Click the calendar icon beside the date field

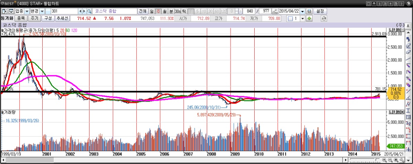[x=309, y=11]
